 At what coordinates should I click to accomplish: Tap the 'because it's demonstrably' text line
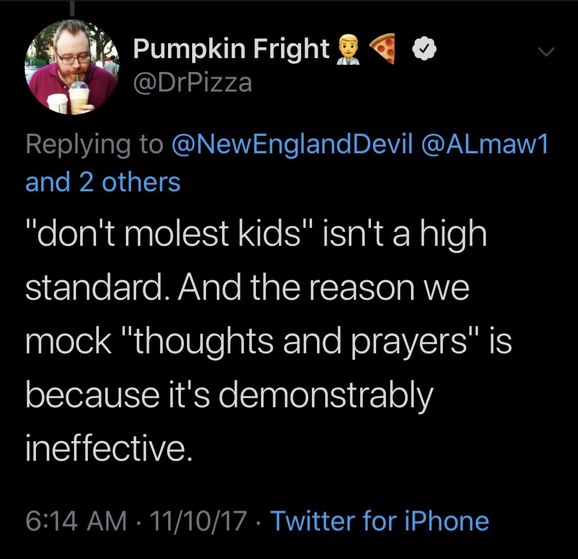[229, 394]
